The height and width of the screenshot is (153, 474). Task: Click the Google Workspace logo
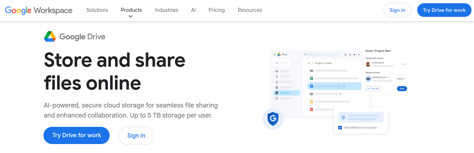[39, 10]
